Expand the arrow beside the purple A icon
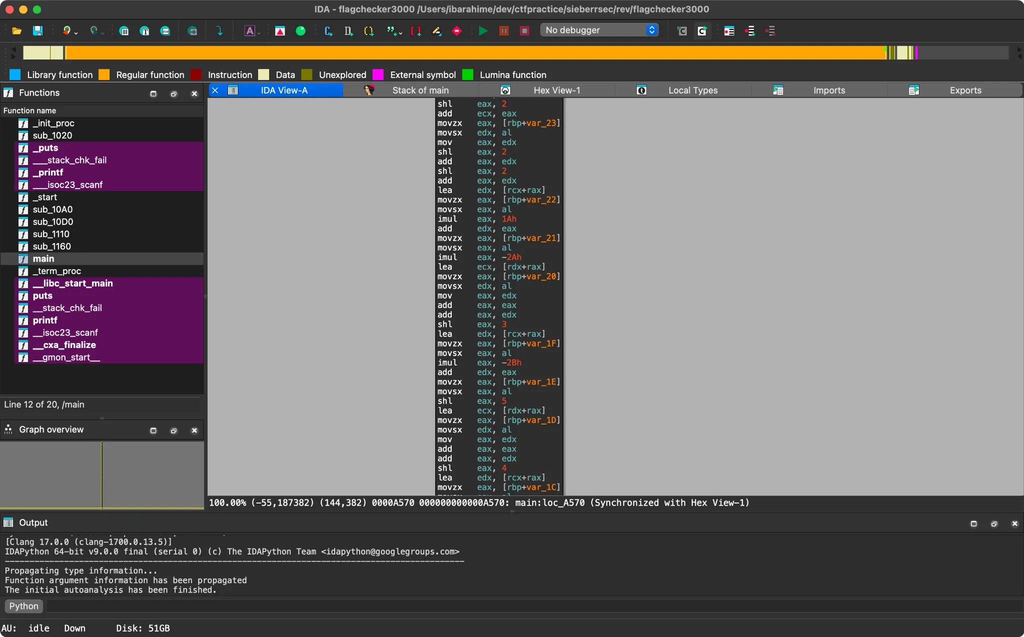This screenshot has height=637, width=1024. click(259, 33)
